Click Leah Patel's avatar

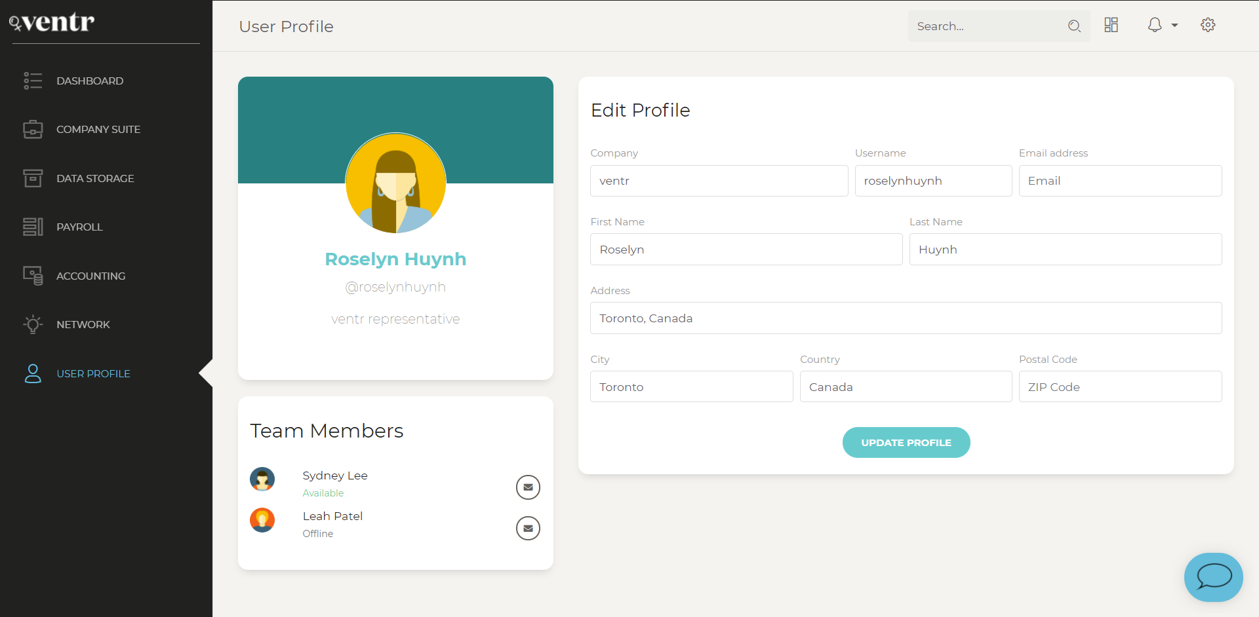[262, 520]
